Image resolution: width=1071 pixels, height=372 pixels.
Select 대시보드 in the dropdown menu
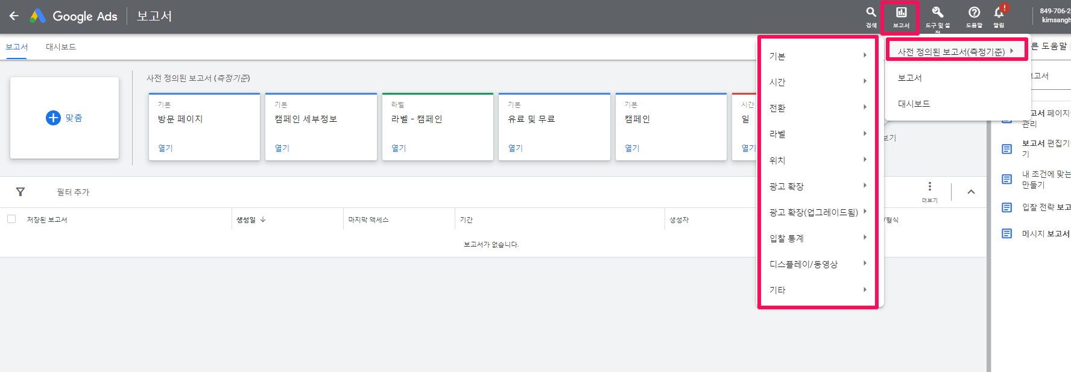914,104
